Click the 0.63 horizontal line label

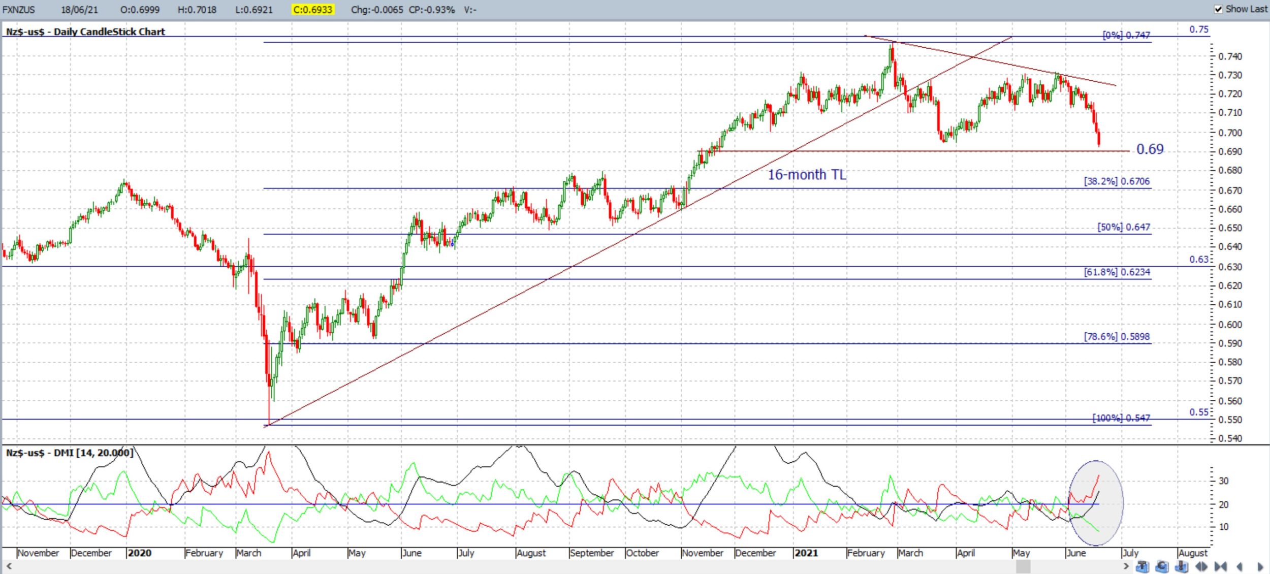(x=1199, y=259)
